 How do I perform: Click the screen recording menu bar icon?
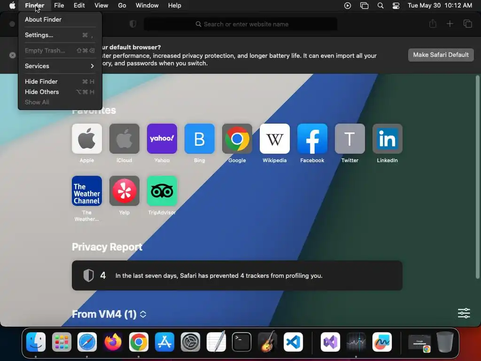(348, 6)
